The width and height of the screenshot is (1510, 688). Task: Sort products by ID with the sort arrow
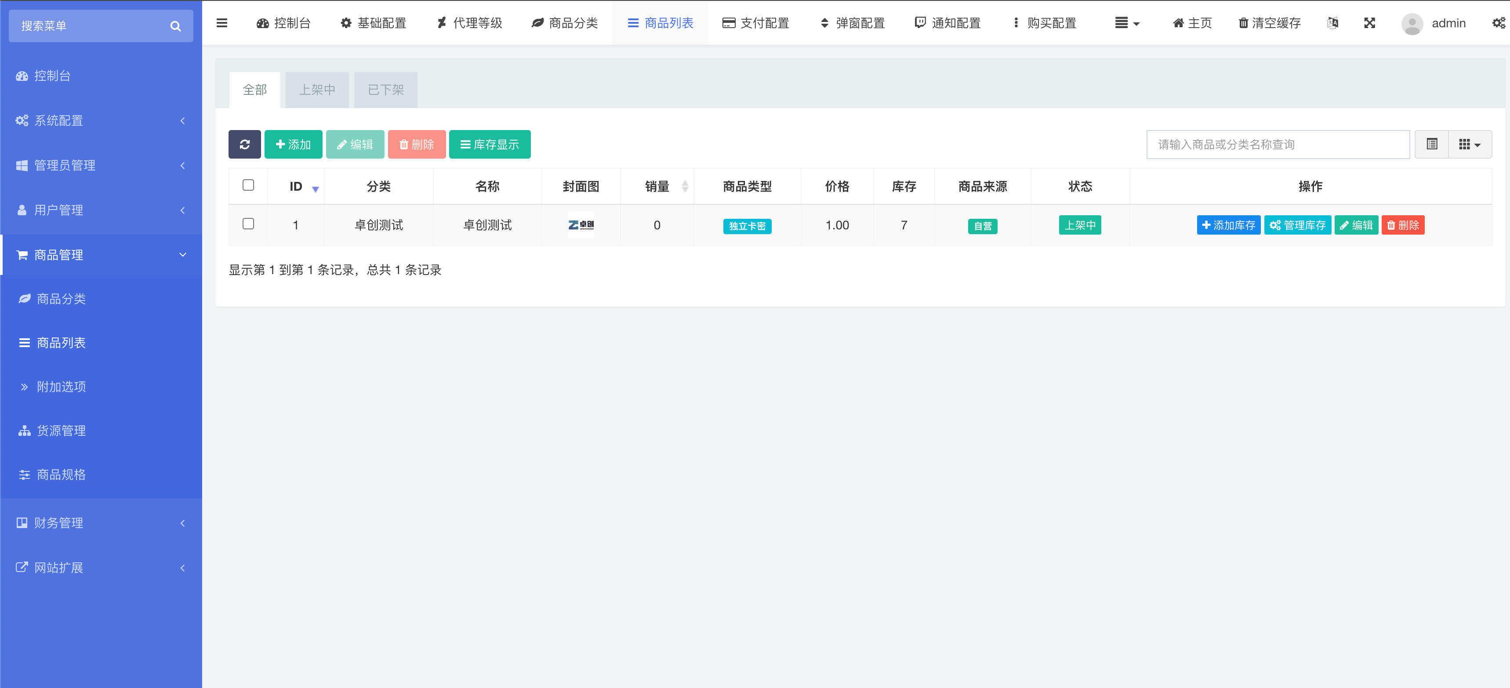315,189
